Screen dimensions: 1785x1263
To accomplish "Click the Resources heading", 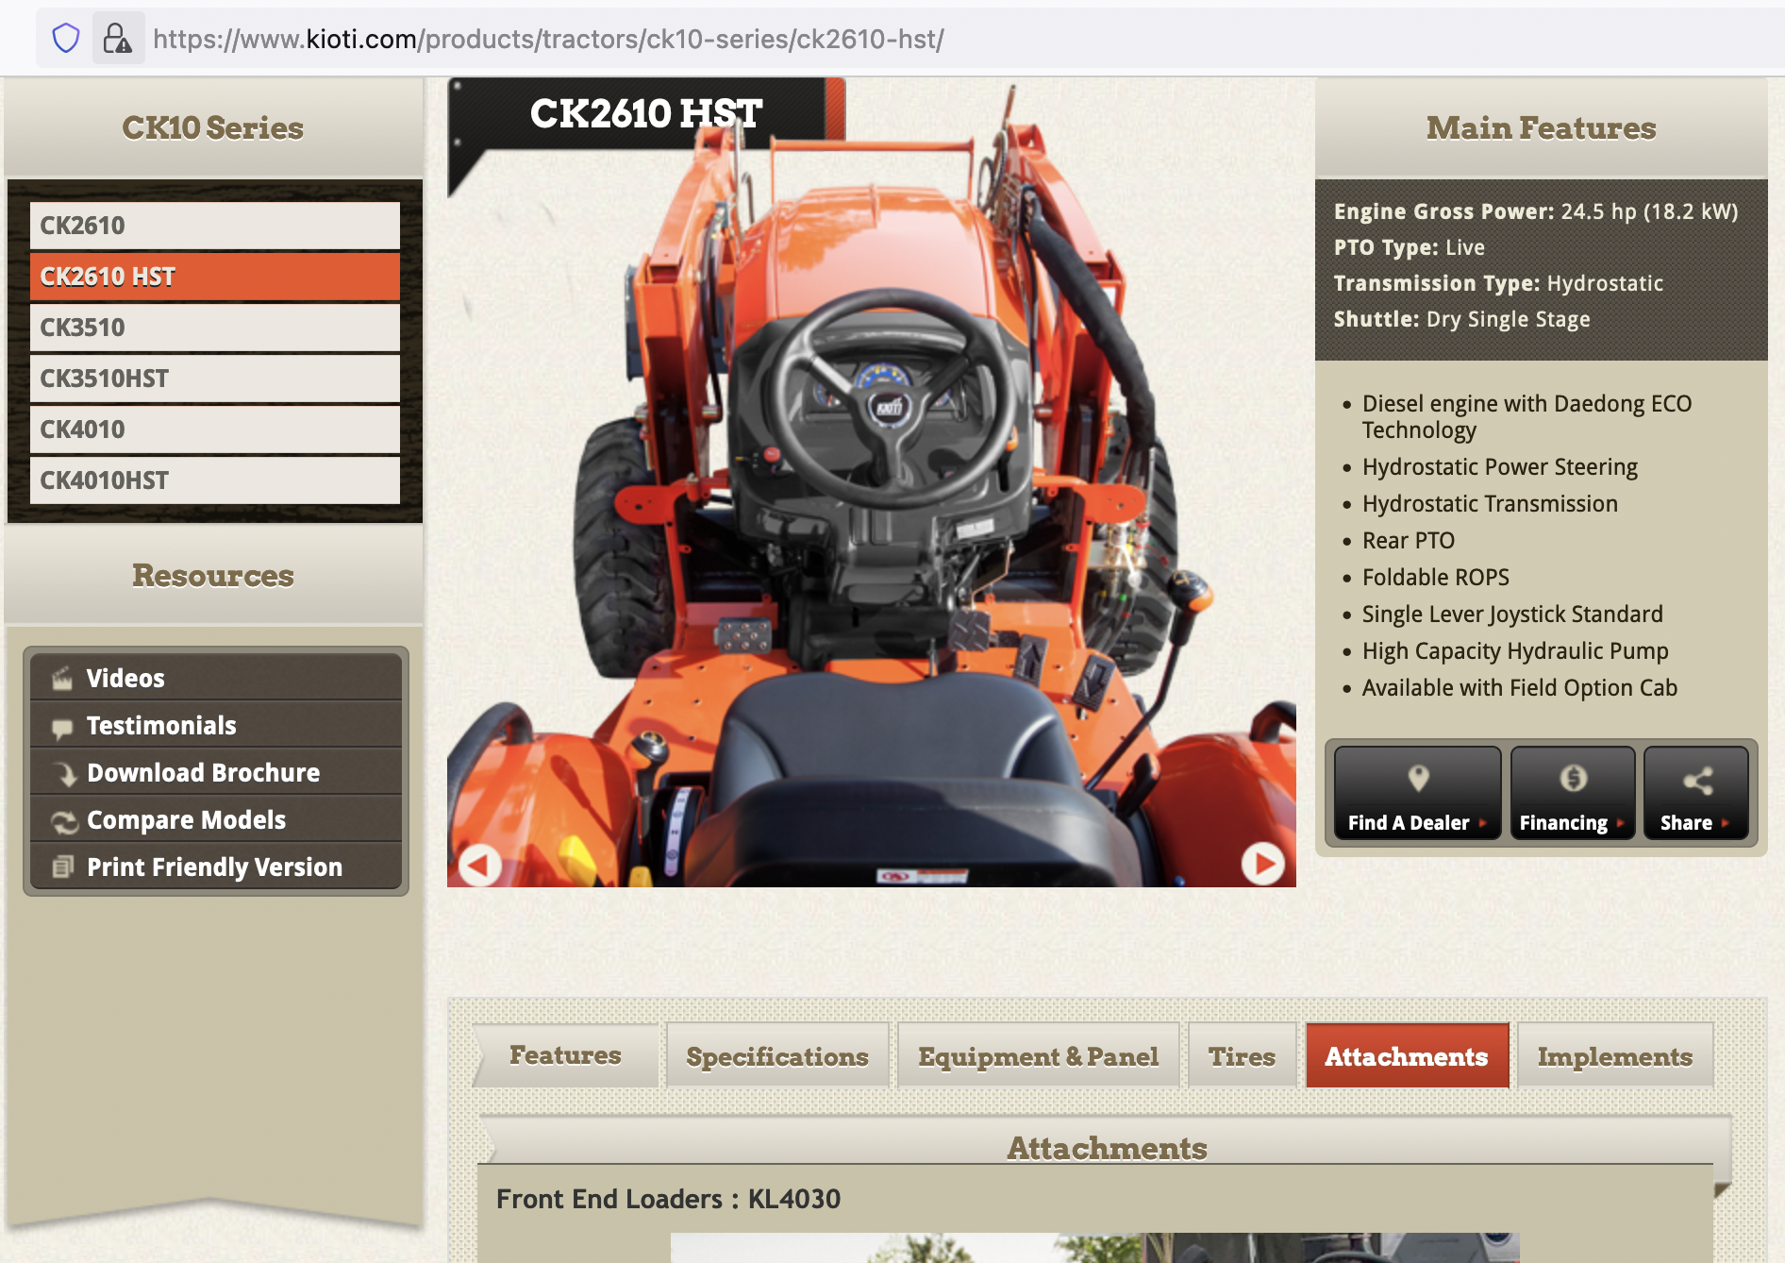I will pyautogui.click(x=213, y=575).
